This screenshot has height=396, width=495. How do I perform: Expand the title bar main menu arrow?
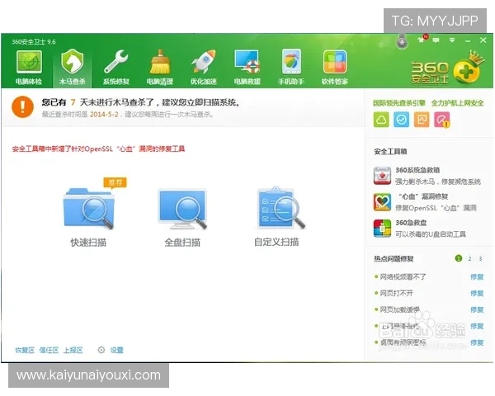(452, 40)
